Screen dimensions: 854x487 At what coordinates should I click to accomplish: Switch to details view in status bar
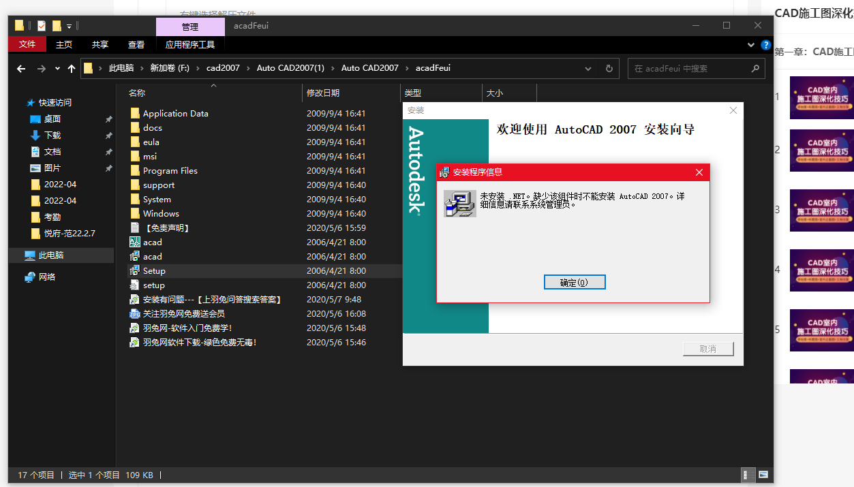[748, 475]
